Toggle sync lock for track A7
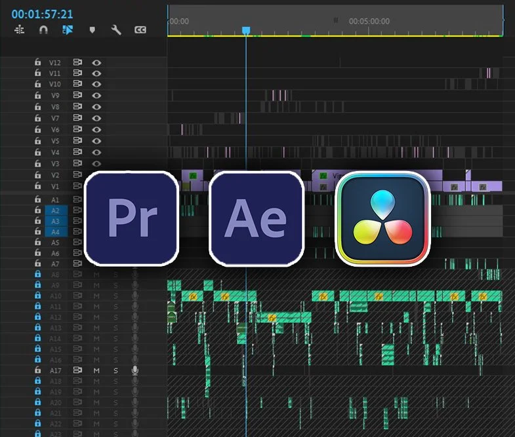 click(77, 263)
